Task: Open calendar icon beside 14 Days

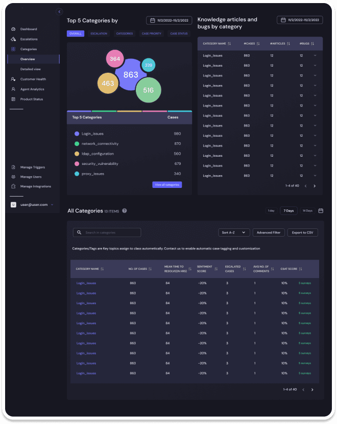Action: [x=321, y=210]
